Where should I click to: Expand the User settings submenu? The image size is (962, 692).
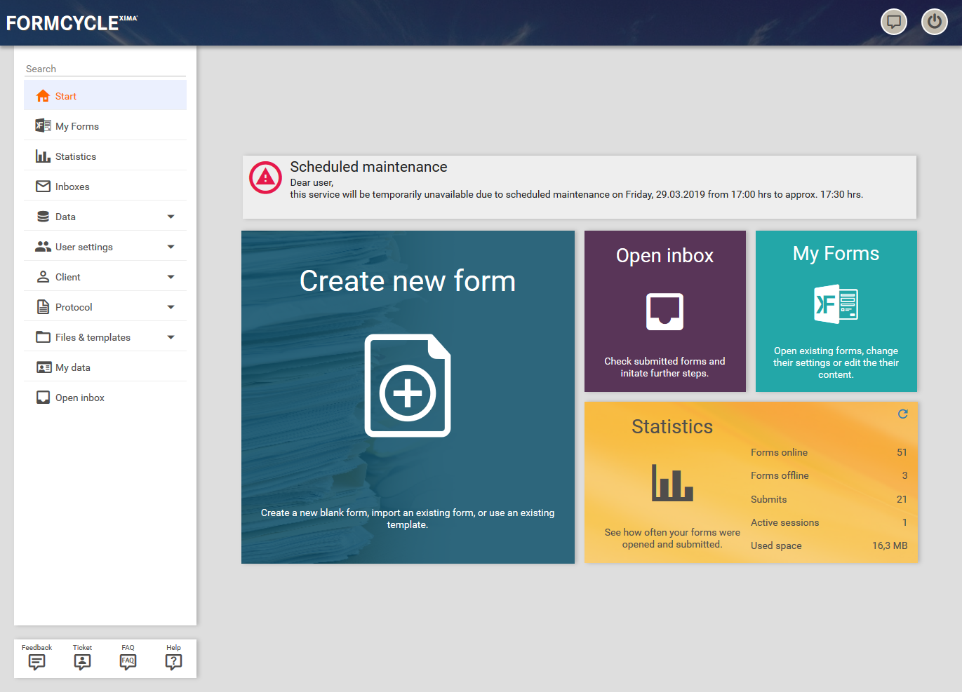(x=171, y=247)
